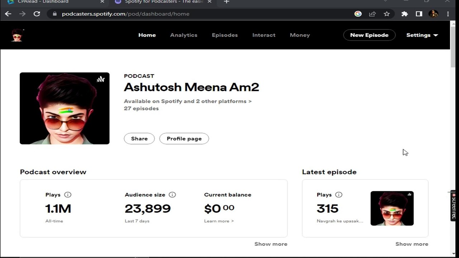Click the Latest episode Plays info icon
The image size is (459, 258).
click(339, 195)
